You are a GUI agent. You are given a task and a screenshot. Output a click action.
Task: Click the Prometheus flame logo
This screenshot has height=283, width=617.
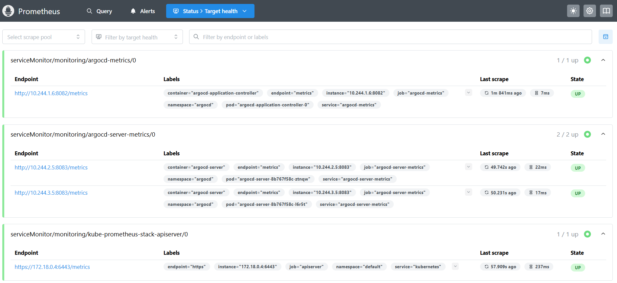8,11
